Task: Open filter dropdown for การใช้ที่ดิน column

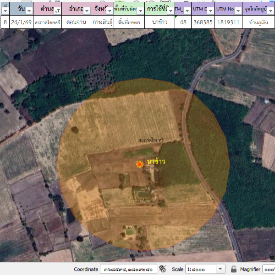Action: click(171, 10)
